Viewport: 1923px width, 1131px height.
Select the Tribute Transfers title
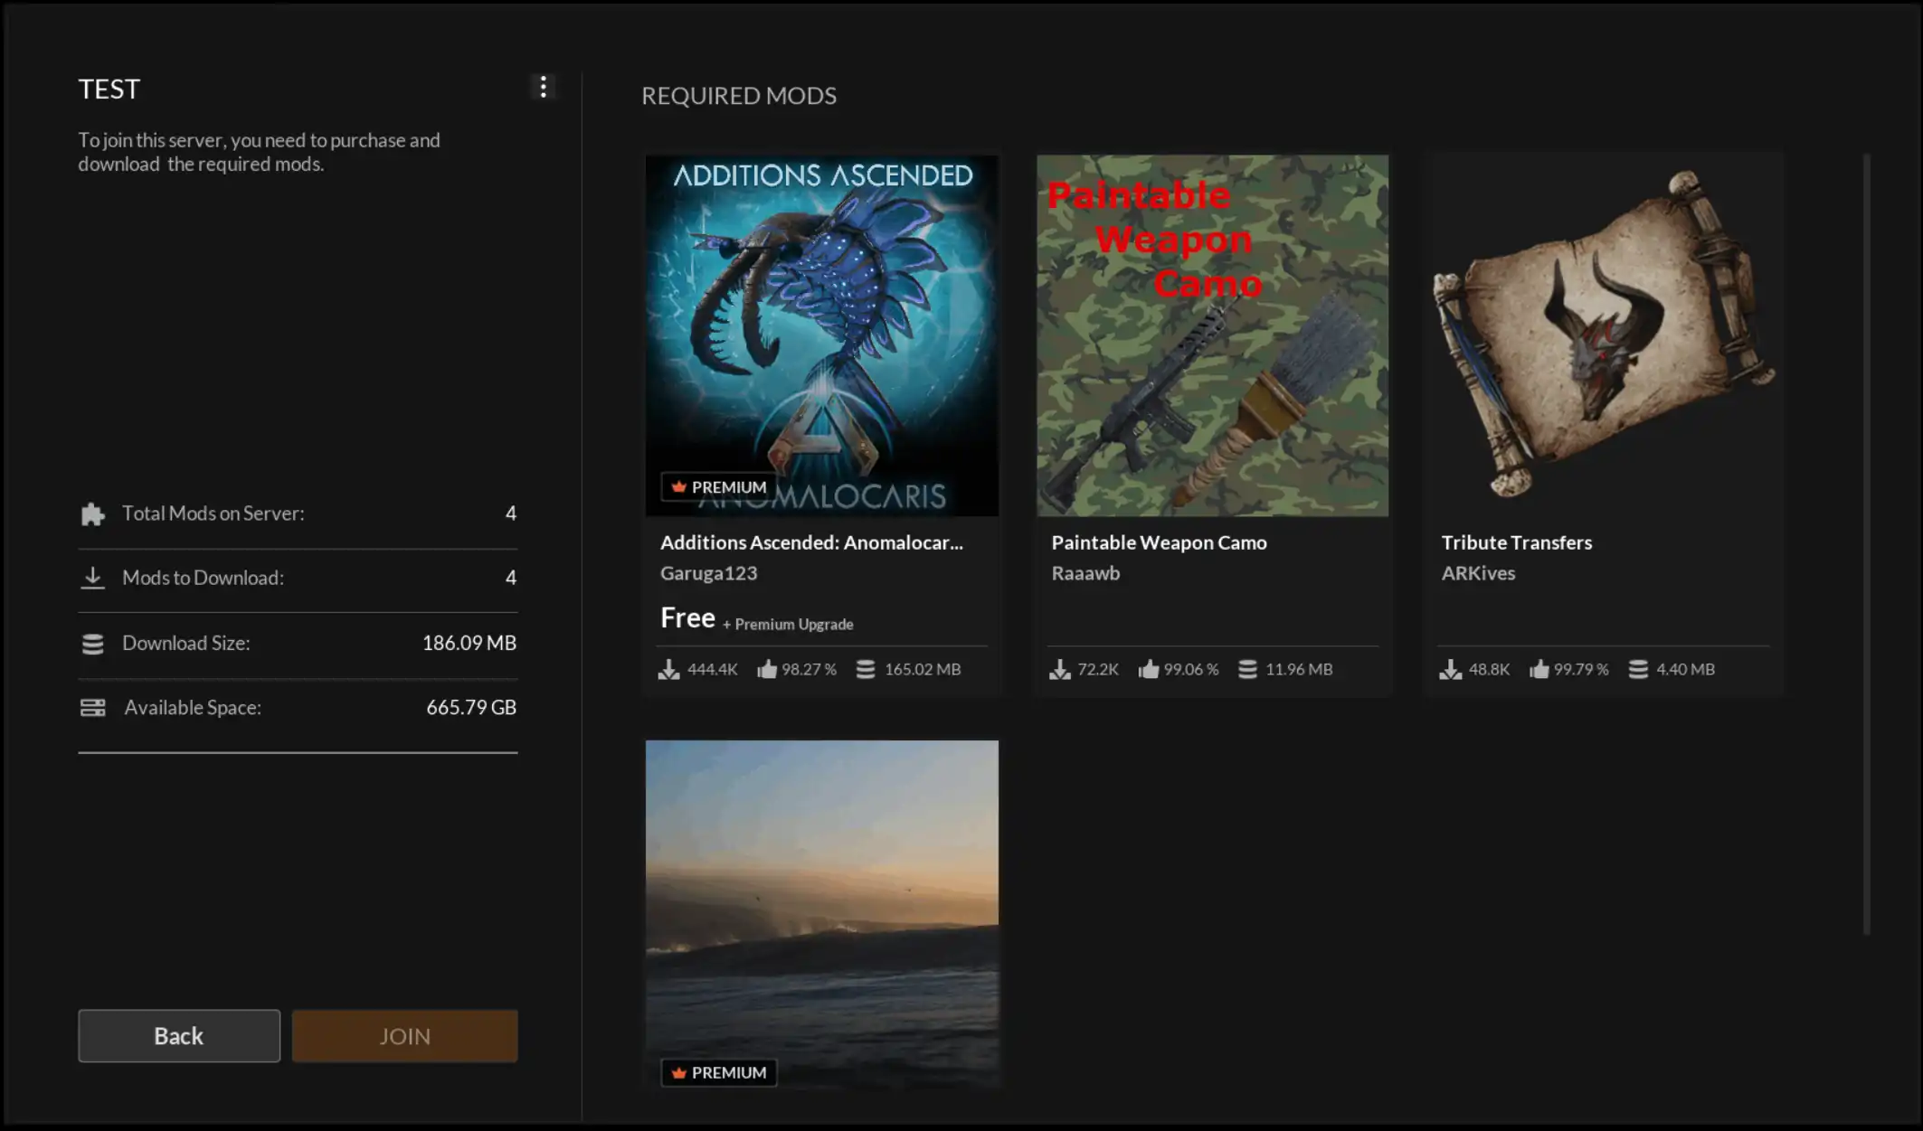tap(1516, 542)
